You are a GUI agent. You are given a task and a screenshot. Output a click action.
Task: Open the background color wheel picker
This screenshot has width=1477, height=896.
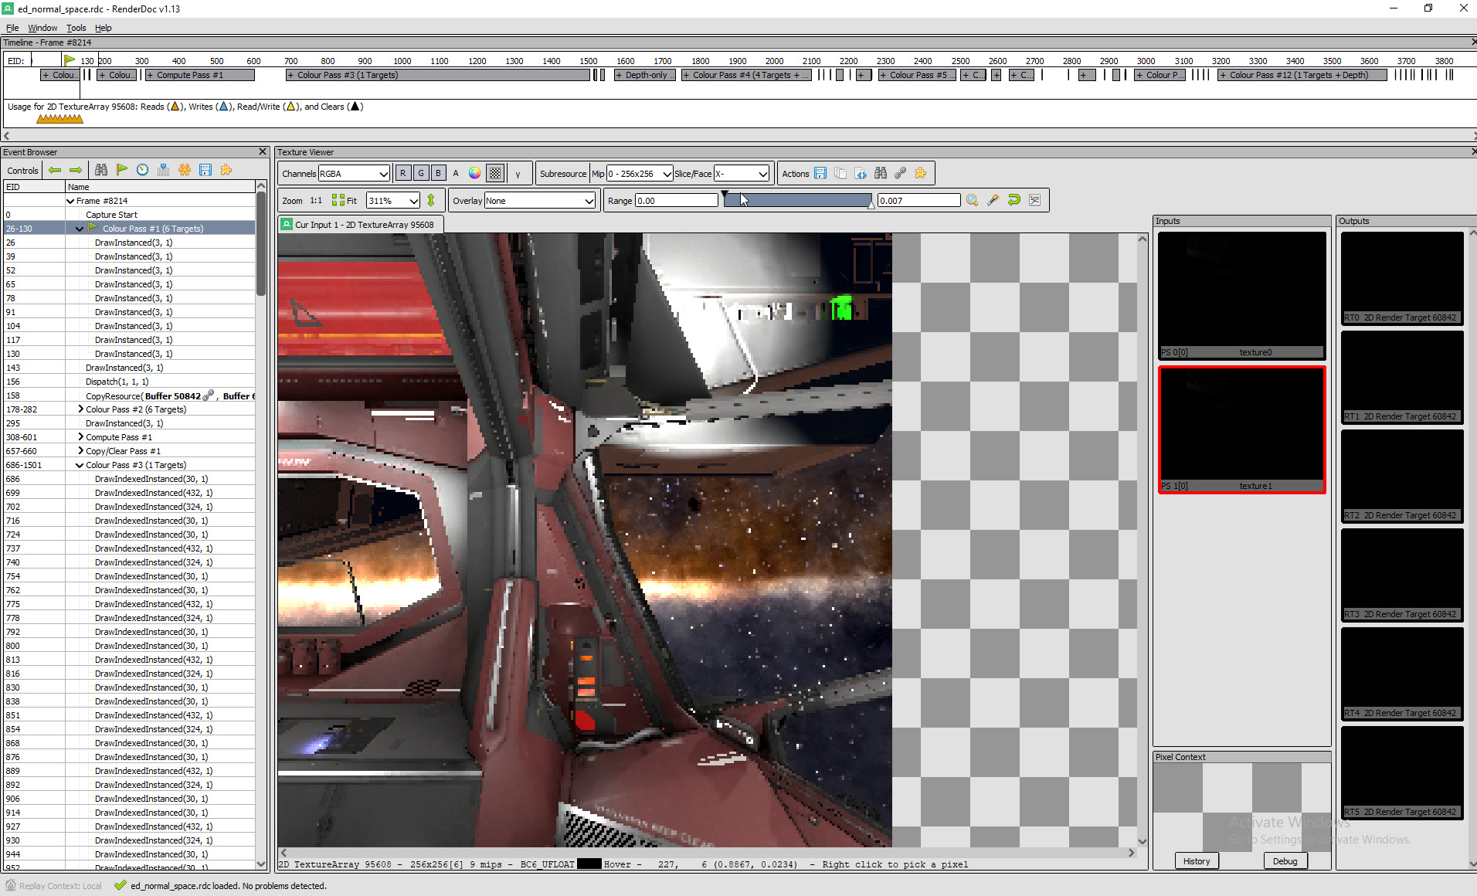pos(474,173)
